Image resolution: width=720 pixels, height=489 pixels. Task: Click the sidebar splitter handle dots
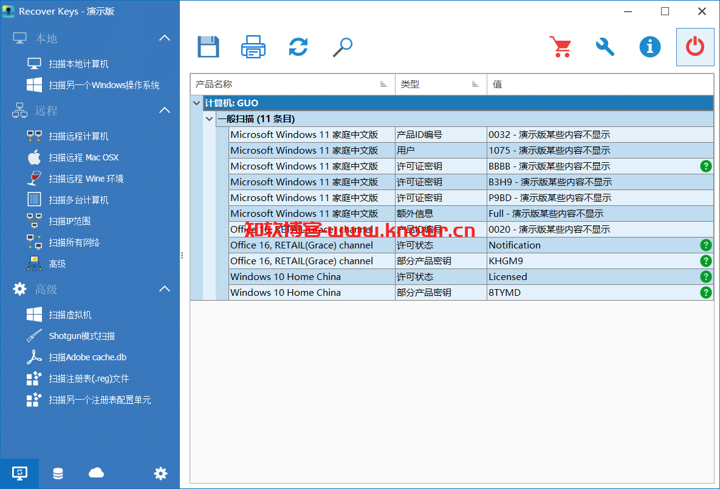tap(182, 255)
